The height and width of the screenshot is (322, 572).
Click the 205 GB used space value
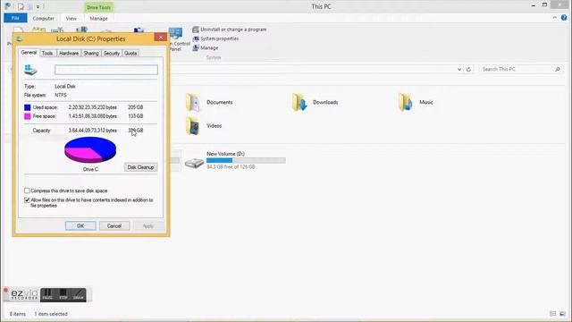pyautogui.click(x=135, y=107)
